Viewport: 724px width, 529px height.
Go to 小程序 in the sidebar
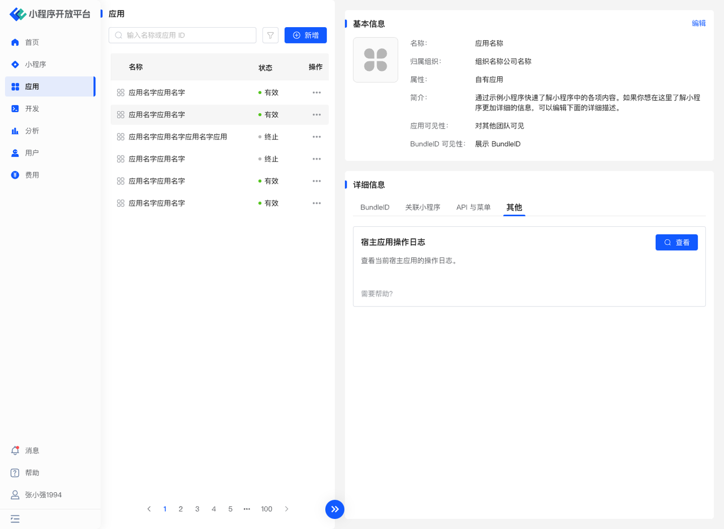click(35, 64)
